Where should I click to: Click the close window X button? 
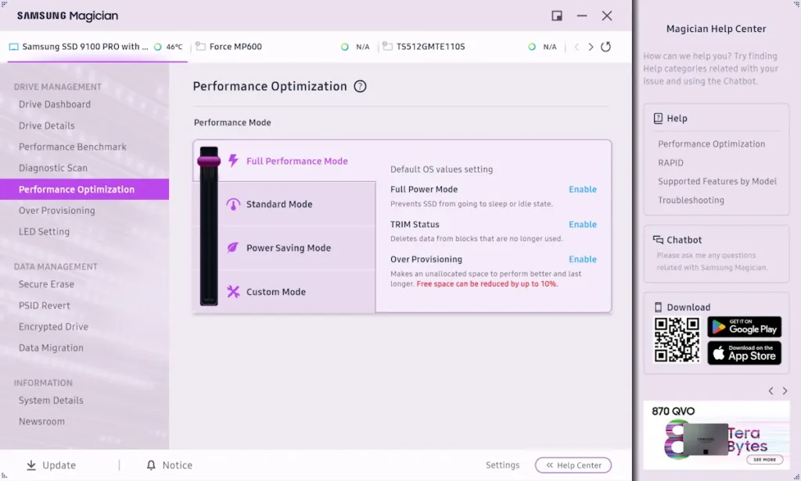(607, 16)
